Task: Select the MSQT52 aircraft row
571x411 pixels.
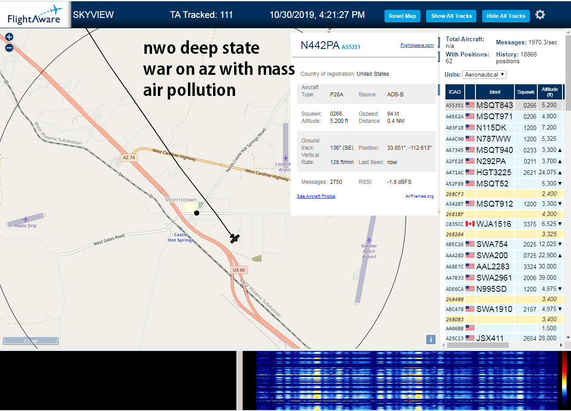Action: 505,184
